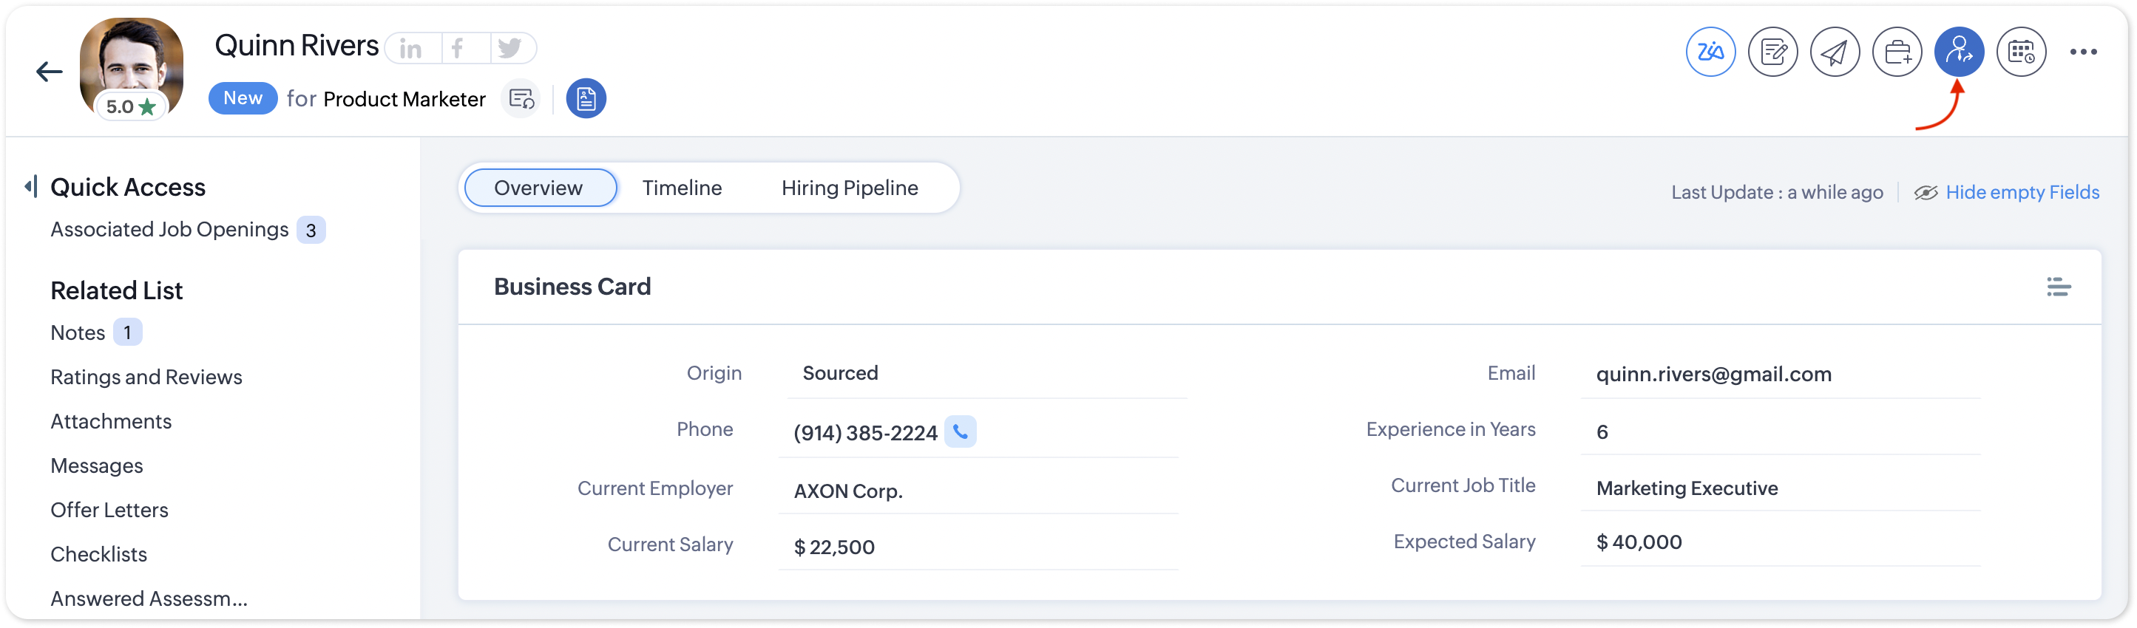The width and height of the screenshot is (2137, 628).
Task: Click the New status badge
Action: pyautogui.click(x=243, y=98)
